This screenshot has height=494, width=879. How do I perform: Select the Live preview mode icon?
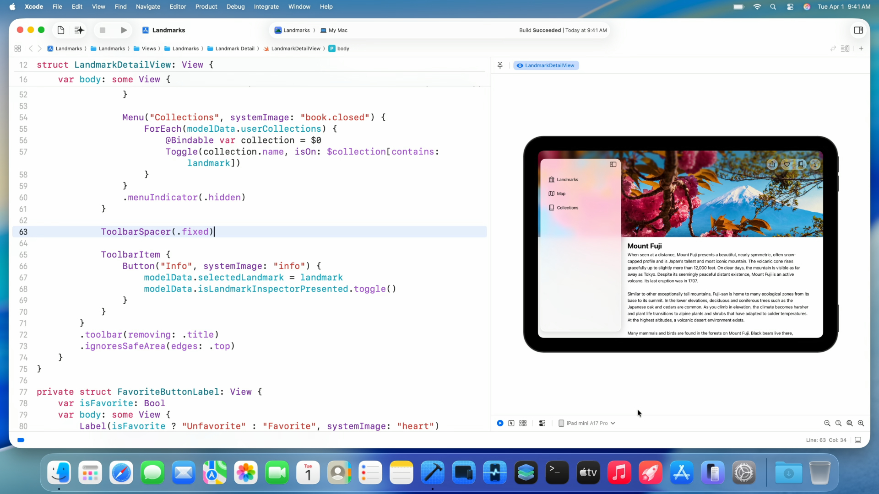click(x=500, y=423)
